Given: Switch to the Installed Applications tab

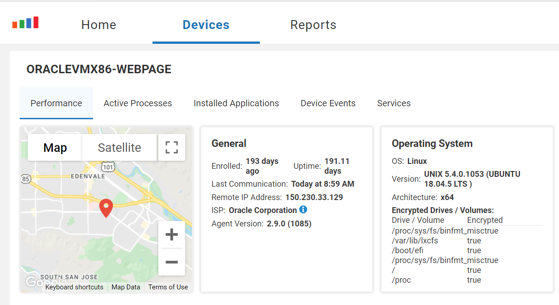Looking at the screenshot, I should (236, 103).
